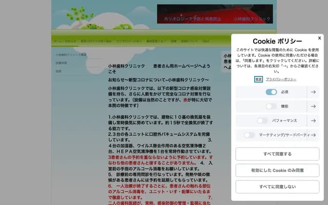Screen dimensions: 328x205
Task: Toggle the 必須 cookie switch
Action: click(271, 92)
